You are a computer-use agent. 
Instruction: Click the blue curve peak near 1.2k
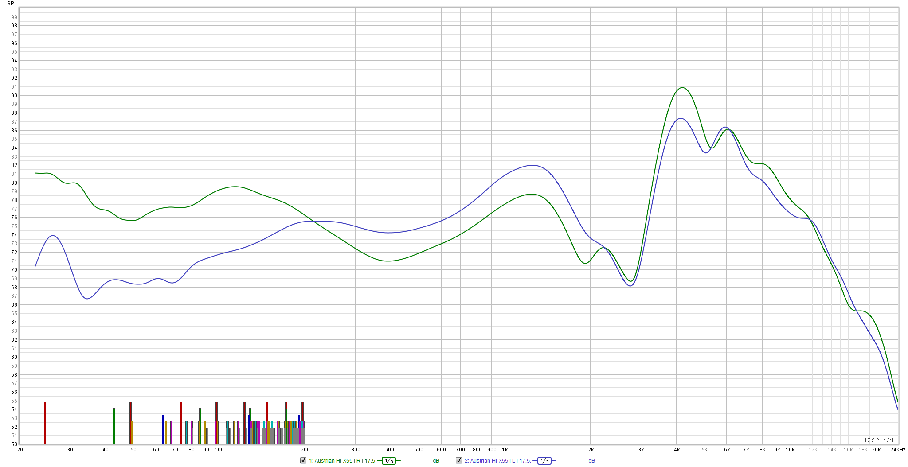point(532,165)
